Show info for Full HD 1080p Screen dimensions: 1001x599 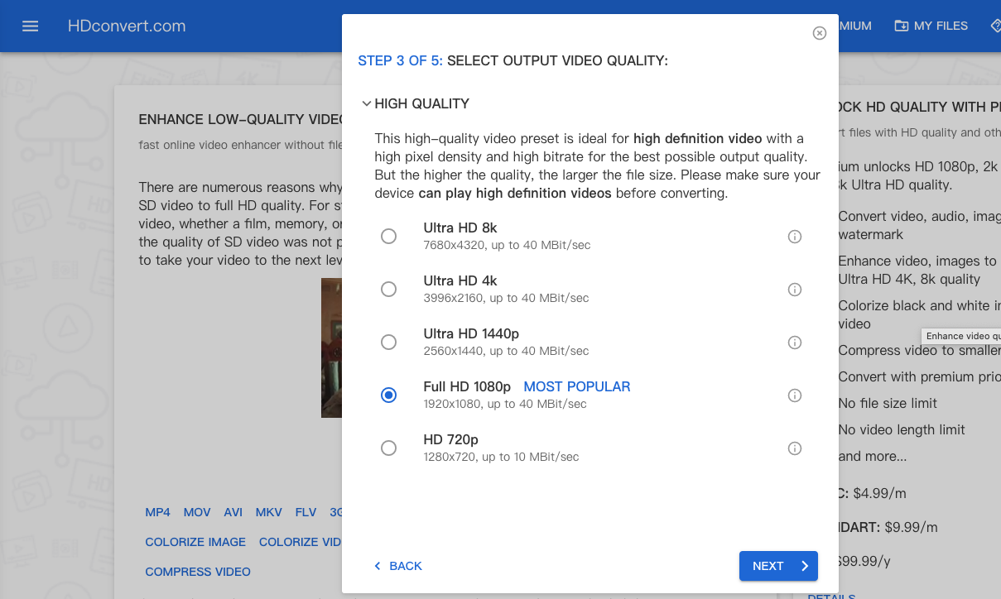[x=795, y=395]
